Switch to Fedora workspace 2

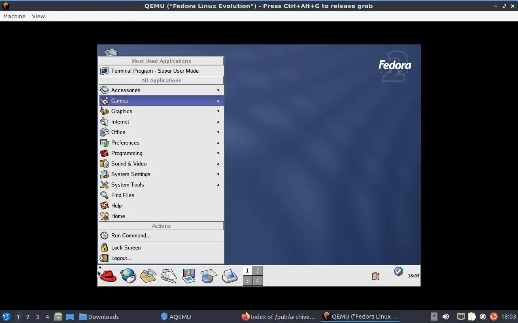pyautogui.click(x=257, y=271)
